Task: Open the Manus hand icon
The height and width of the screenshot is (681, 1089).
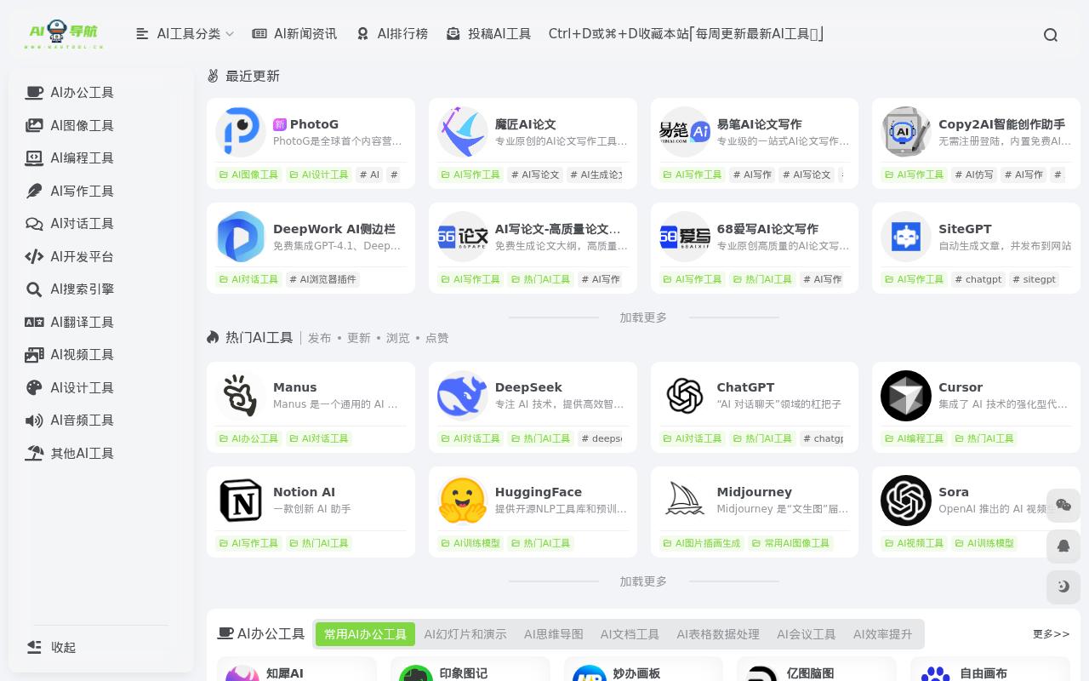Action: (241, 396)
